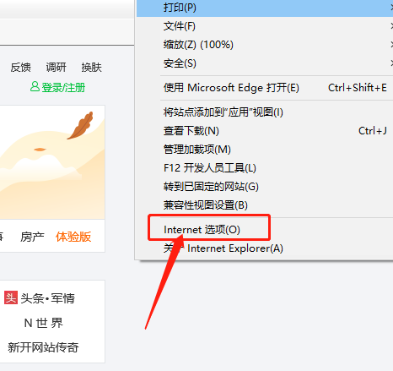Image resolution: width=393 pixels, height=371 pixels.
Task: Open 兼容性视图设置(B)
Action: (265, 205)
